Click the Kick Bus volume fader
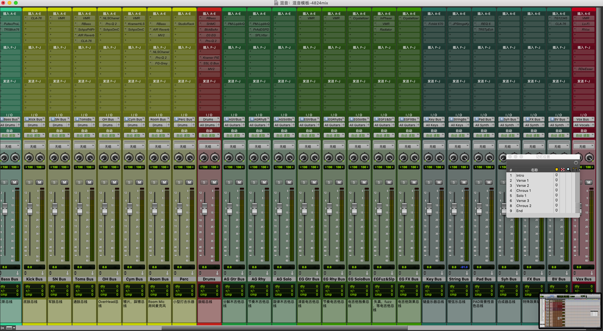 30,209
